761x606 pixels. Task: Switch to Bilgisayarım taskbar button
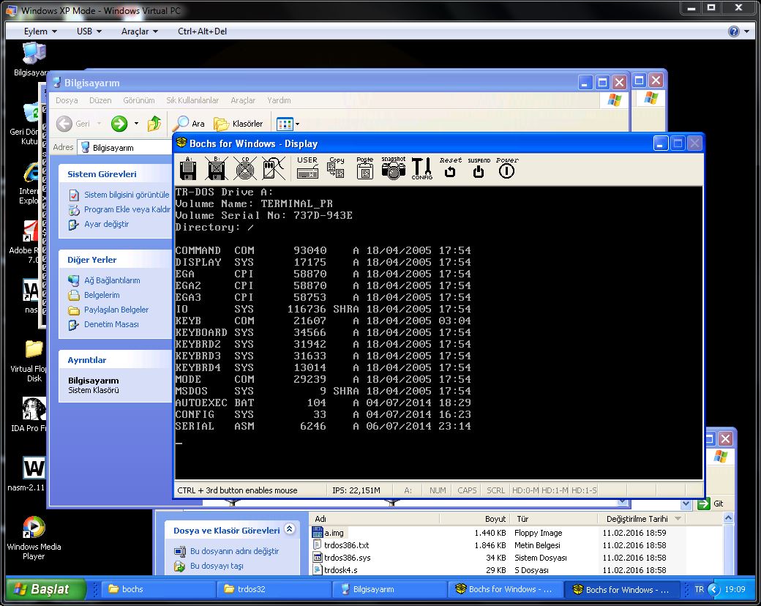pos(389,589)
